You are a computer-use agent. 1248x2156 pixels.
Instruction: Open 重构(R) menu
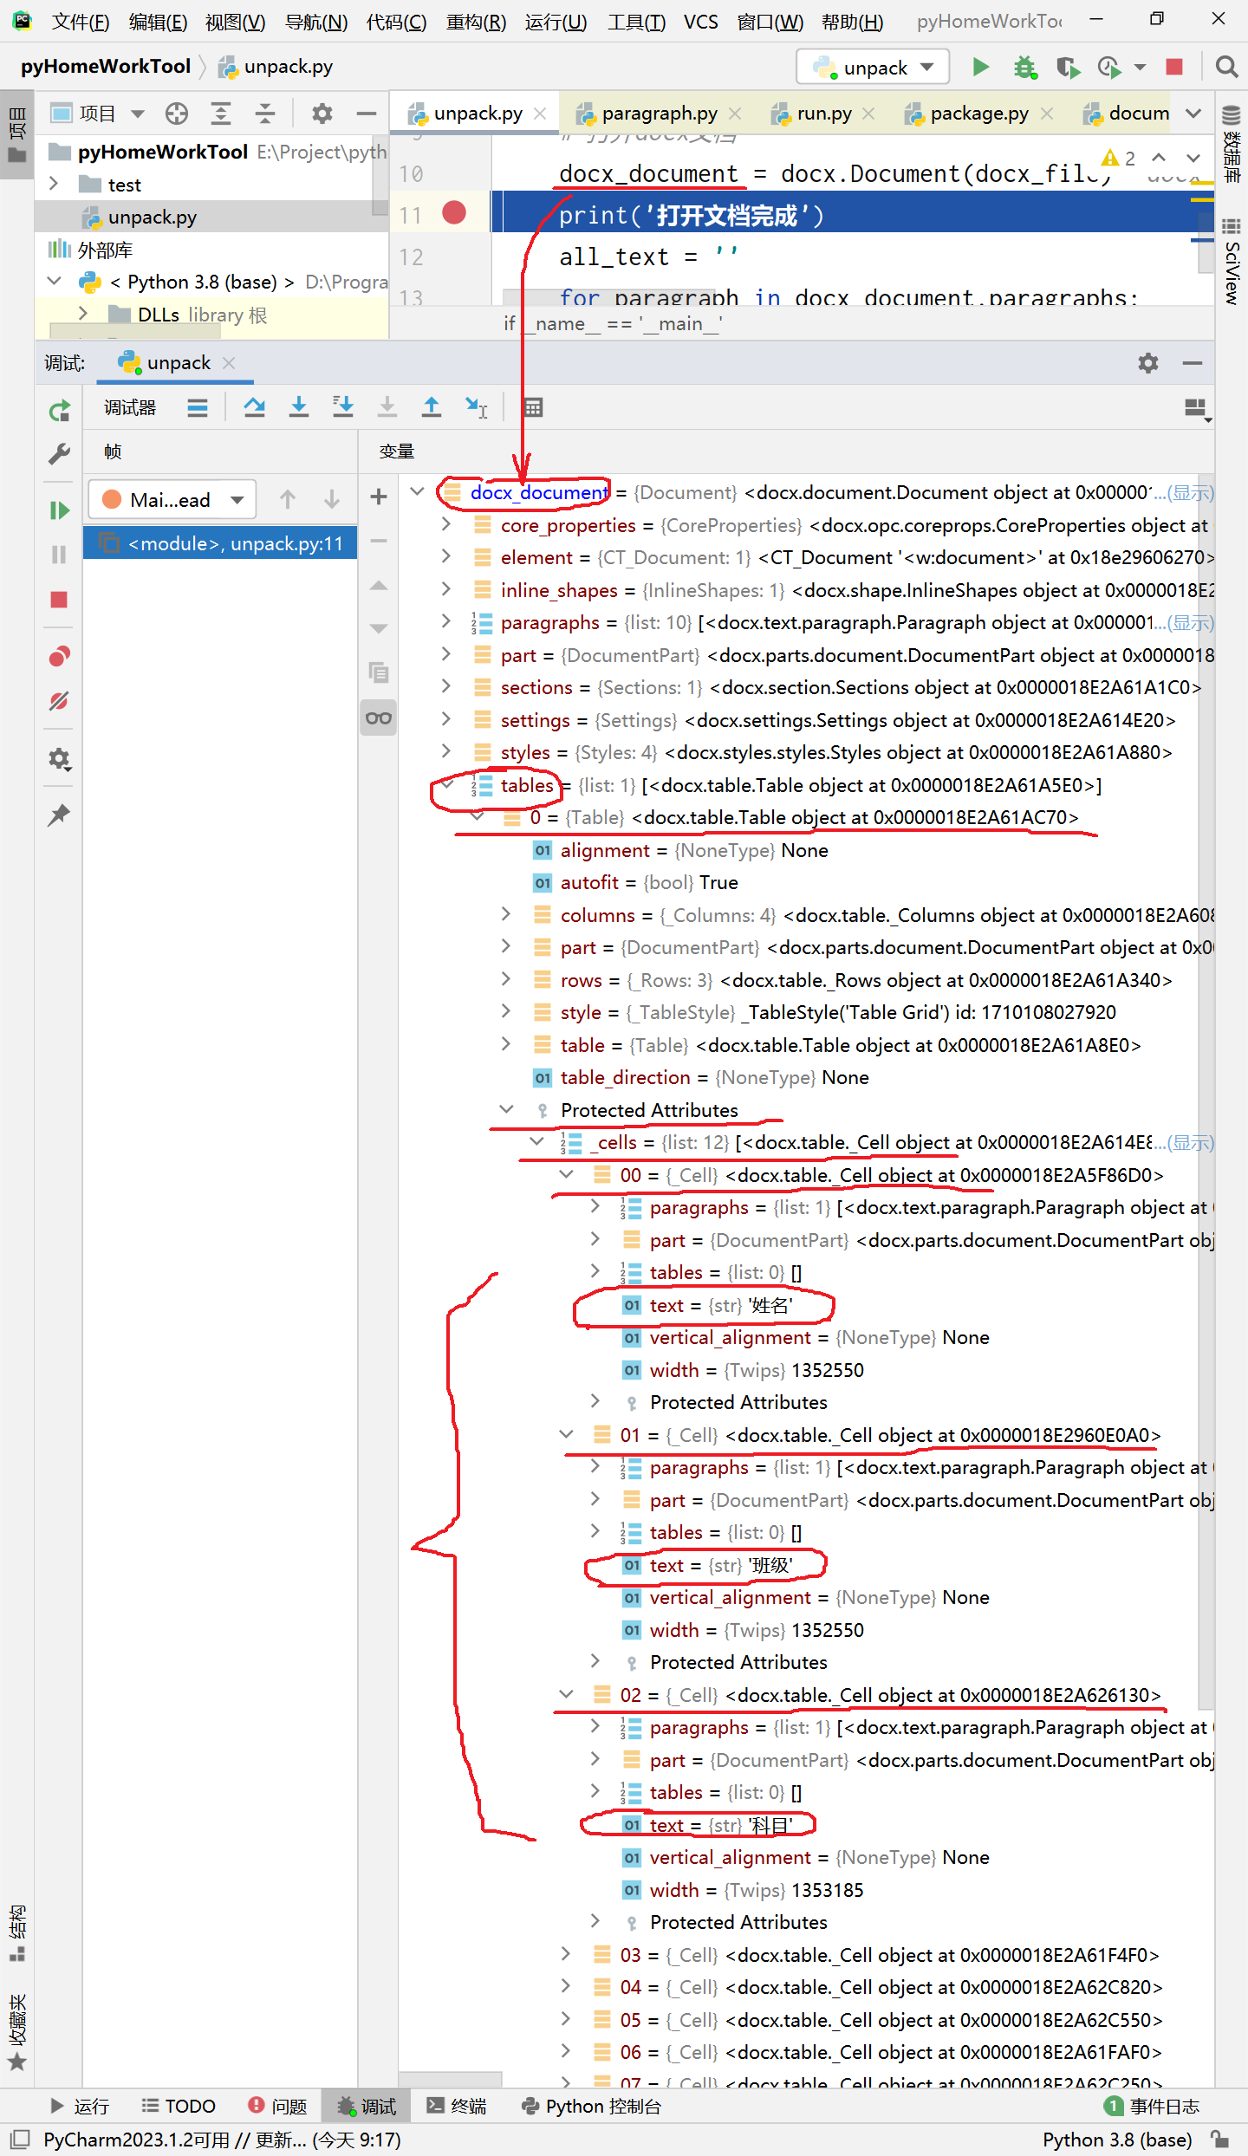click(x=476, y=22)
